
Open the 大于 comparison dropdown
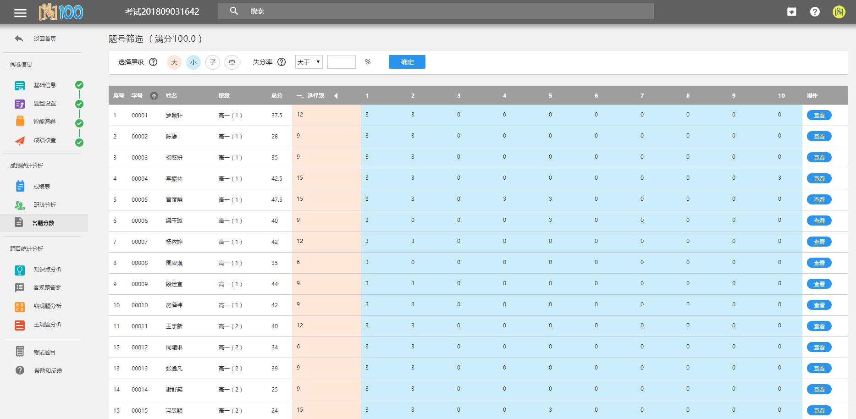click(x=309, y=62)
